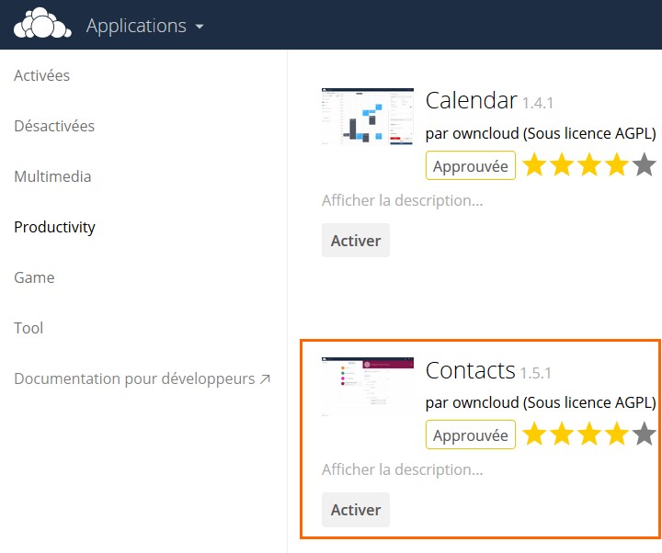This screenshot has width=662, height=553.
Task: Activate the Contacts app with Activer
Action: click(x=356, y=510)
